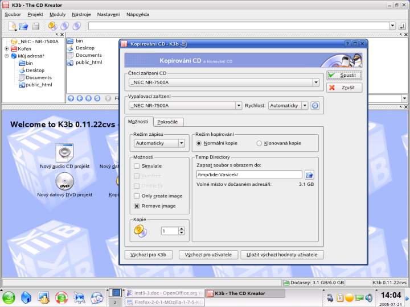Click the Spustit button
Image resolution: width=410 pixels, height=307 pixels.
click(345, 75)
